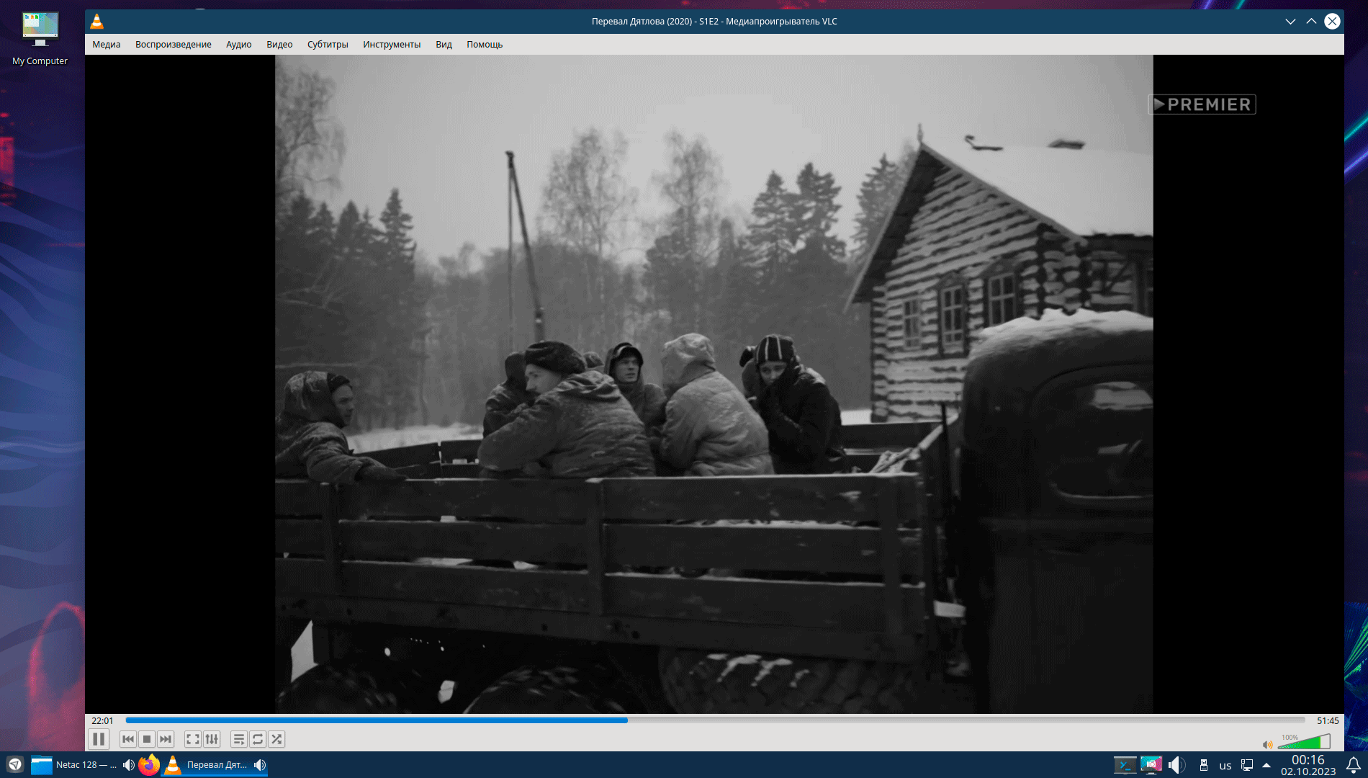Image resolution: width=1368 pixels, height=778 pixels.
Task: Open the Видео menu
Action: 279,45
